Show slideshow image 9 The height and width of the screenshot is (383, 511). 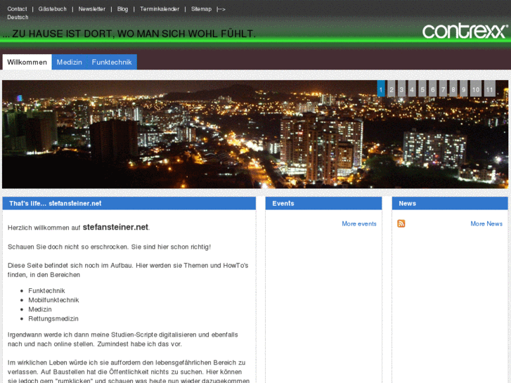(x=464, y=89)
